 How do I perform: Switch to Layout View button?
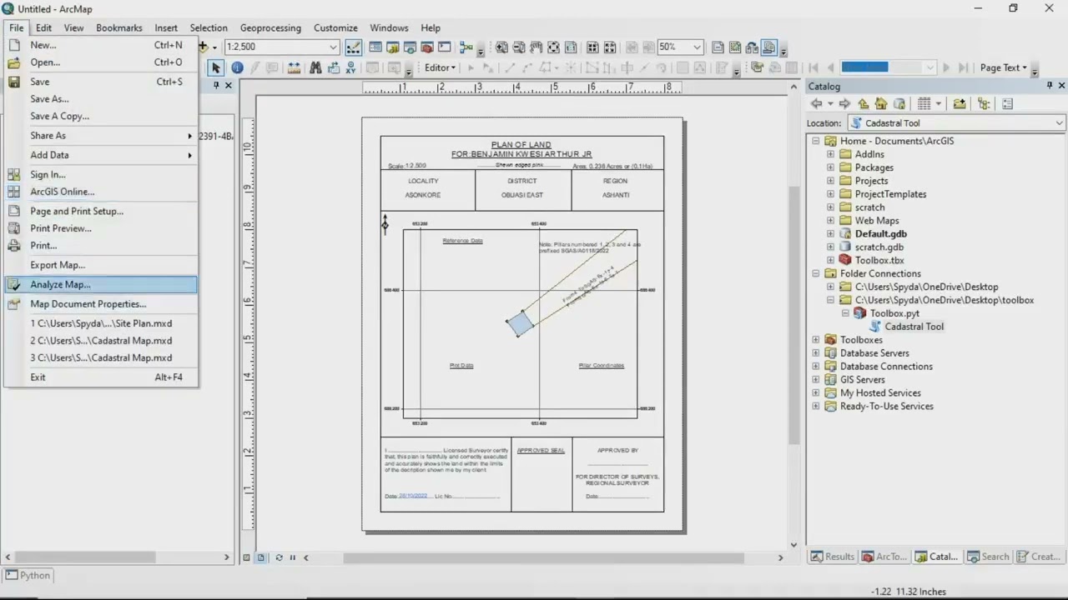tap(260, 557)
